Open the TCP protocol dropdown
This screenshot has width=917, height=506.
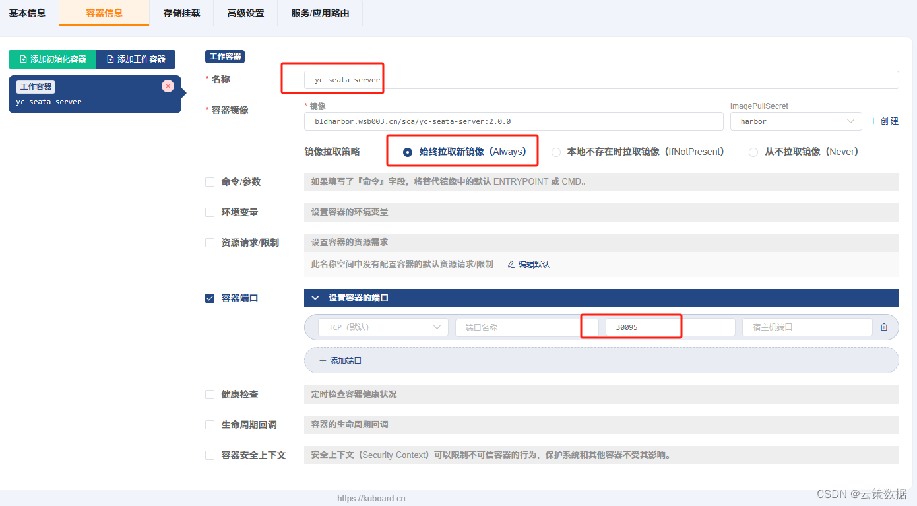383,327
